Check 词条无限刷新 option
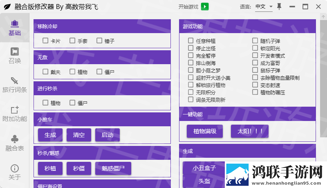This screenshot has height=188, width=327. [190, 99]
